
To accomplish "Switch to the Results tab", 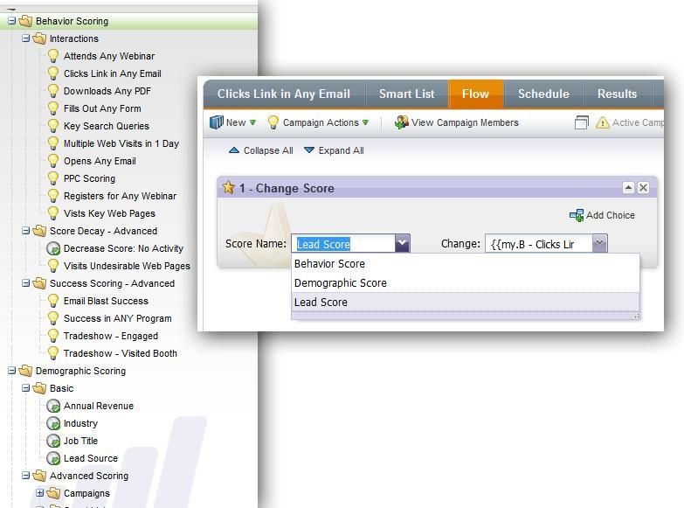I will click(617, 94).
